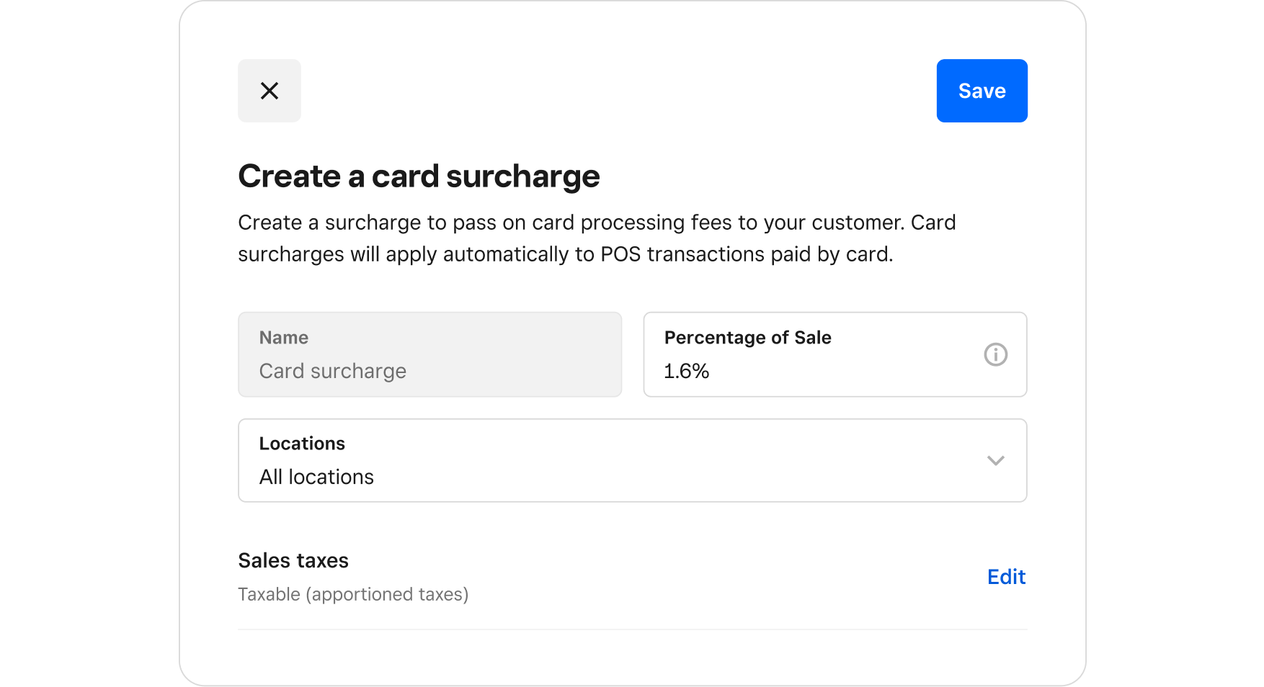Click the divider line below Sales taxes
Viewport: 1264px width, 687px height.
point(632,629)
